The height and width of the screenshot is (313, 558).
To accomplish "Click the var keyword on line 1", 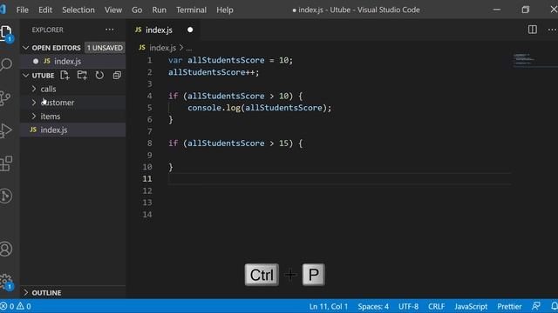I will coord(175,60).
